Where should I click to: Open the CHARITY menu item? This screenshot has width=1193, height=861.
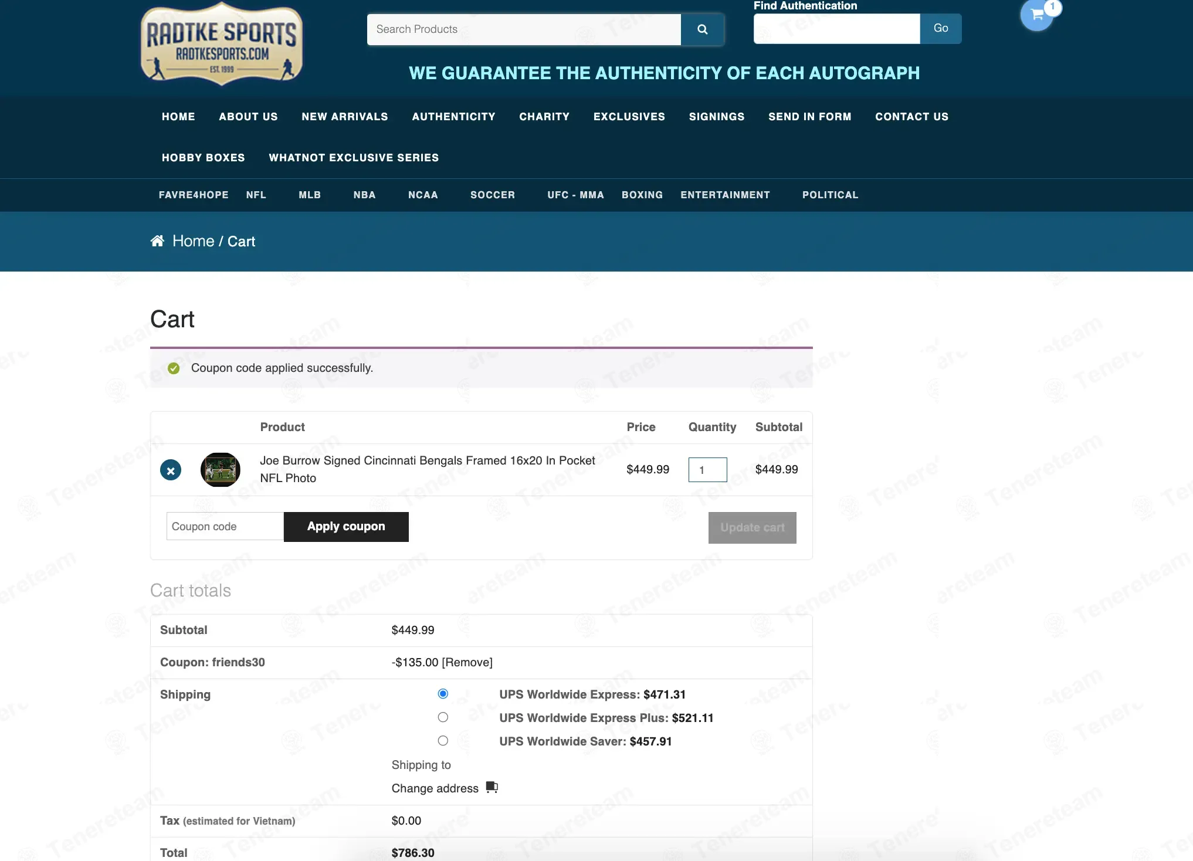(x=544, y=117)
